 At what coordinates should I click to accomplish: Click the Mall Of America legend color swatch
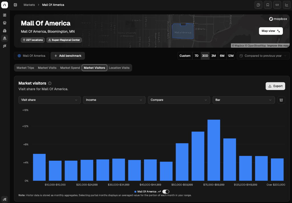tap(135, 192)
